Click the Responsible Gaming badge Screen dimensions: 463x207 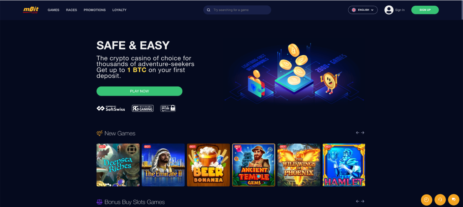142,108
